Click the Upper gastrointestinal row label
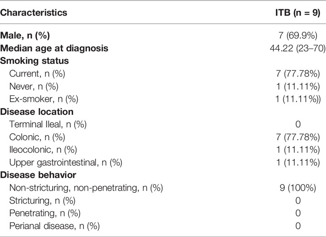The image size is (326, 237). [66, 163]
